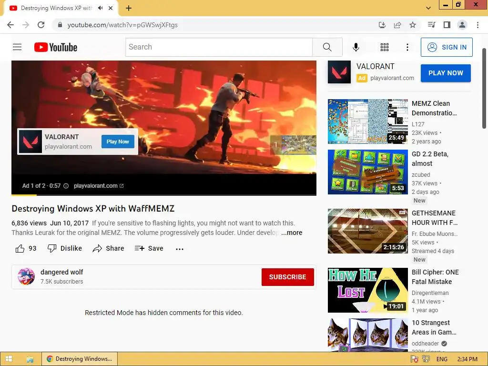Open the media controls icon in toolbar
This screenshot has width=488, height=366.
tap(431, 25)
